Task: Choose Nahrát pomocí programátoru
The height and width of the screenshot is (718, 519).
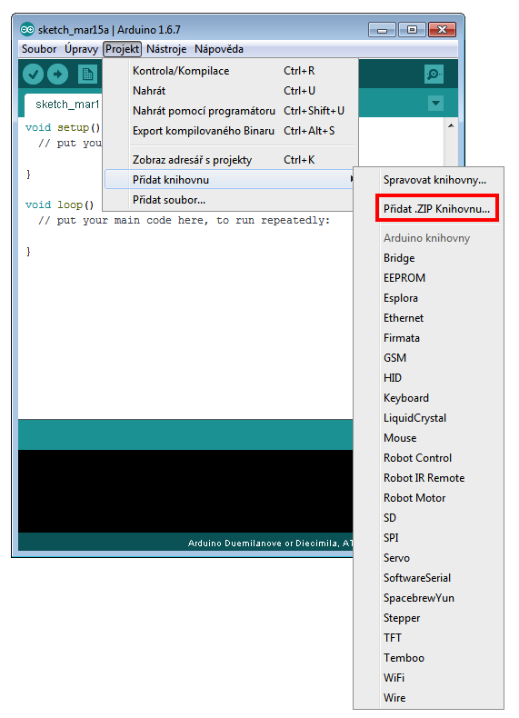Action: [230, 111]
